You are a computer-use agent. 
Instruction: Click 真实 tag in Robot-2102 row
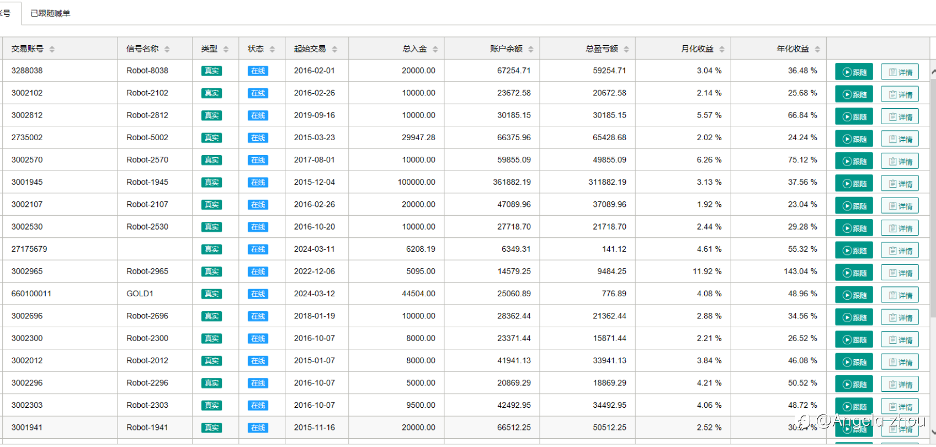click(211, 93)
